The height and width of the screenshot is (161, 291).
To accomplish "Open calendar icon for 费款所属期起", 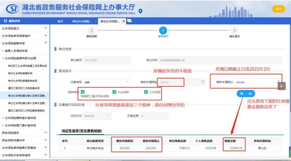I will [x=203, y=82].
